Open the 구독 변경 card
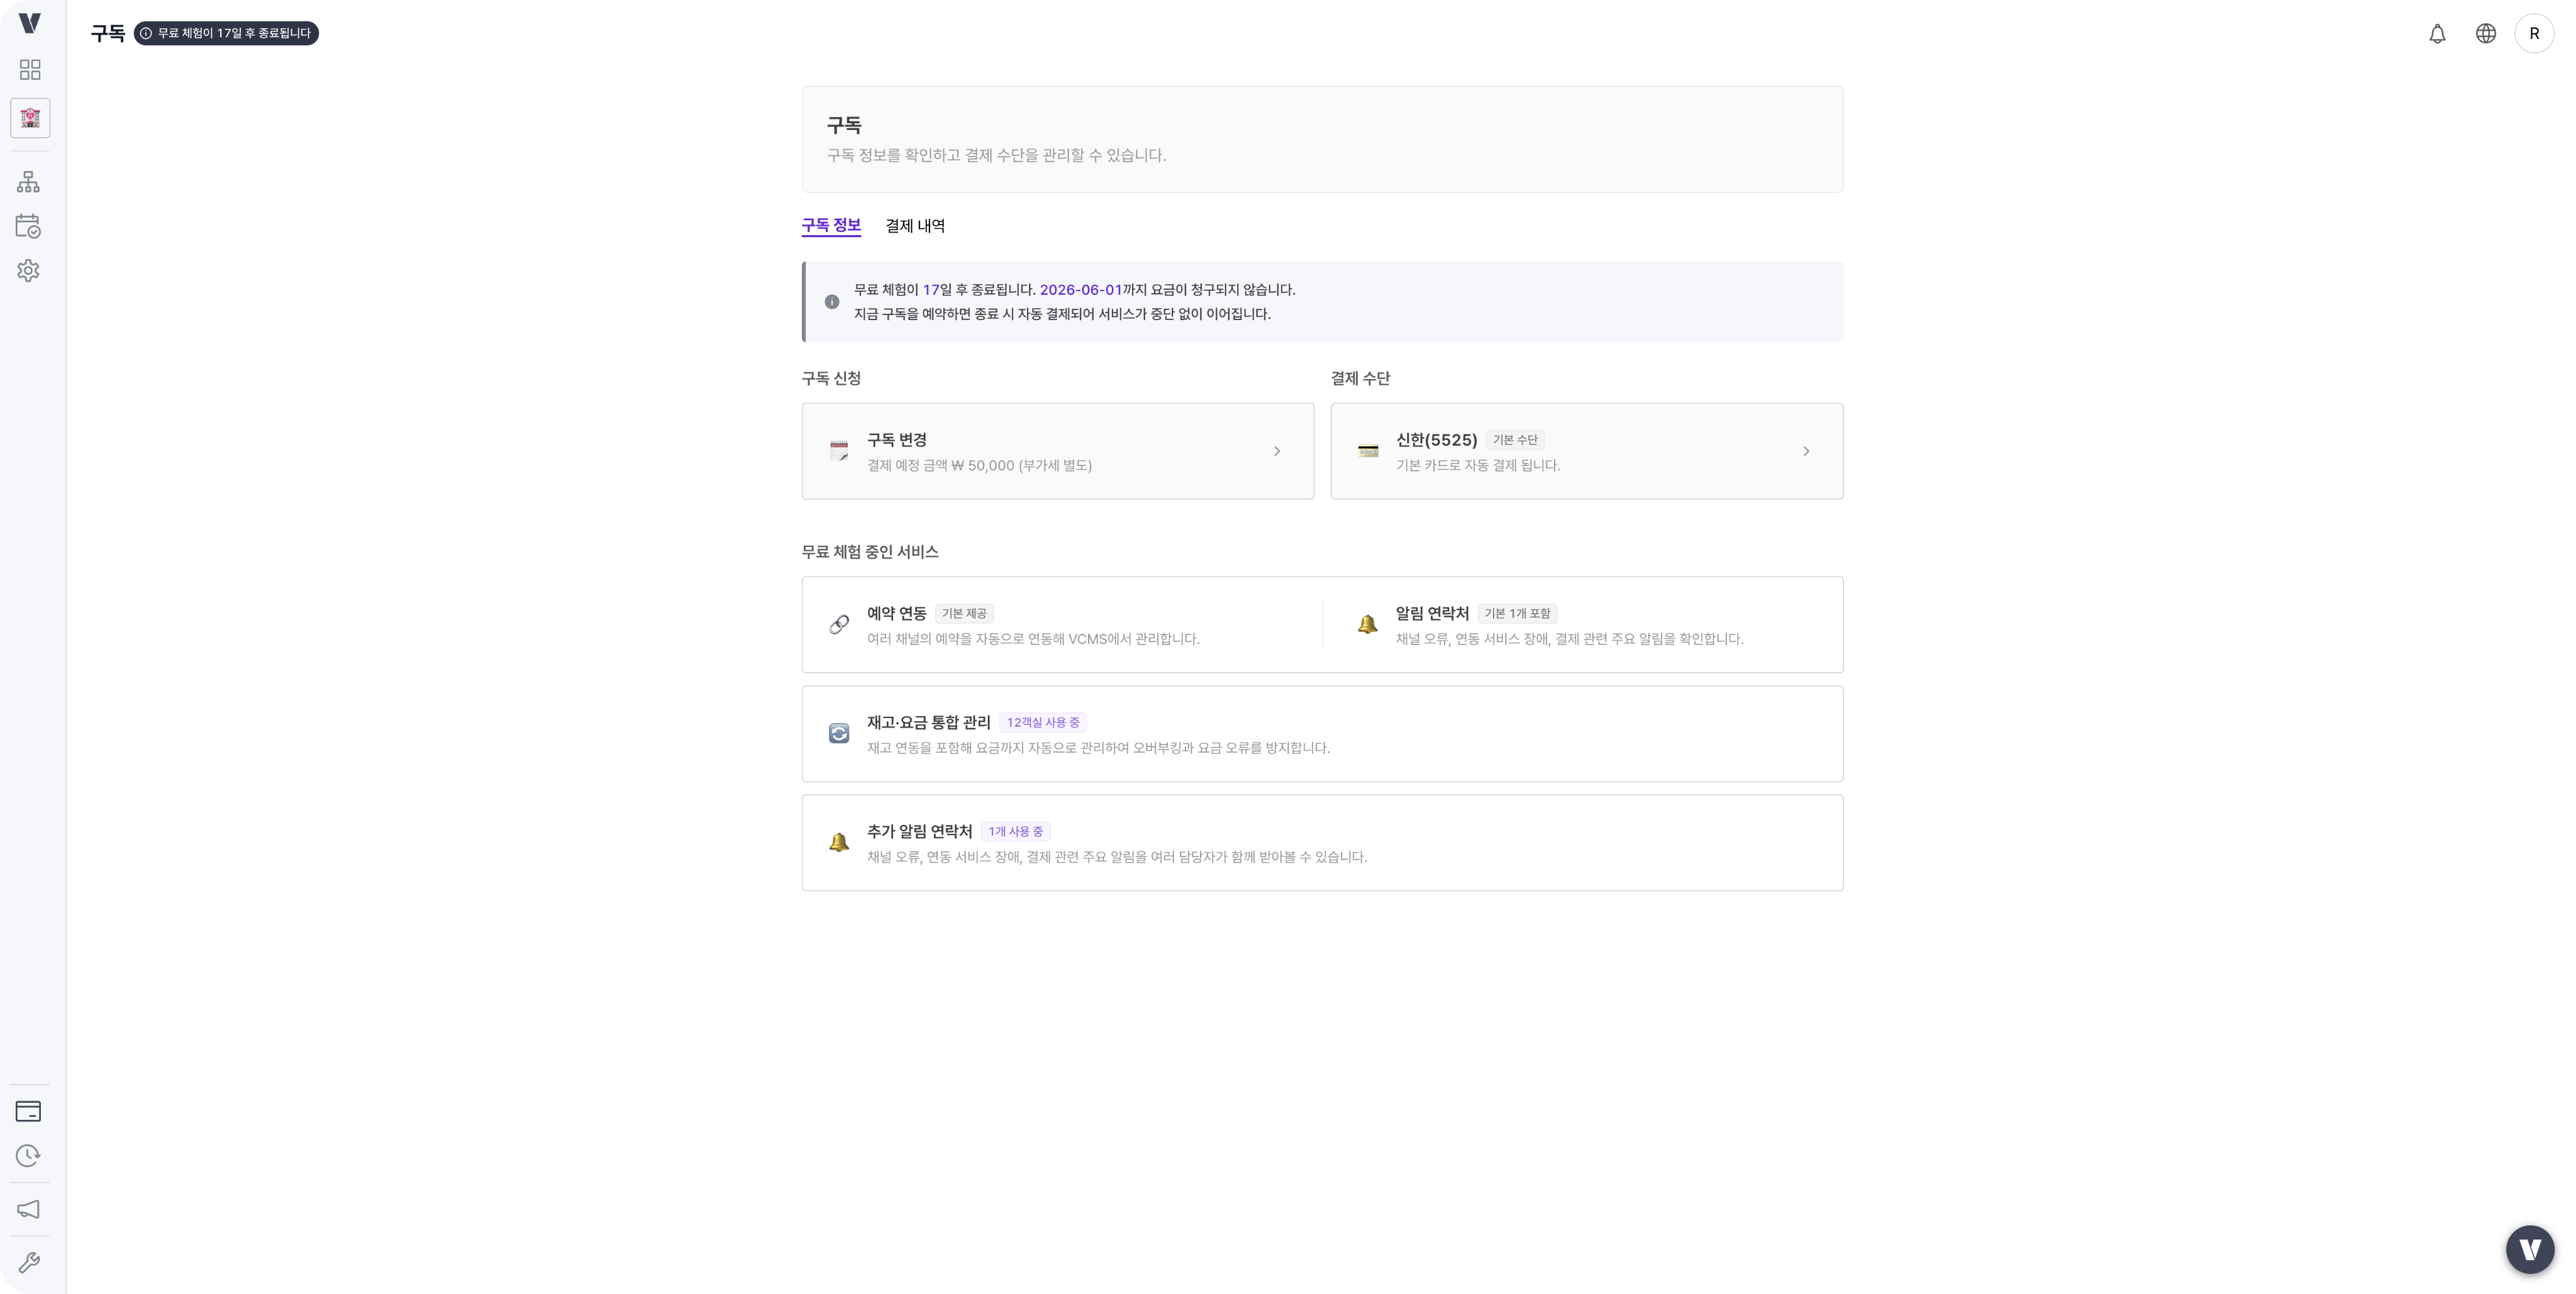Image resolution: width=2576 pixels, height=1294 pixels. pyautogui.click(x=1058, y=451)
